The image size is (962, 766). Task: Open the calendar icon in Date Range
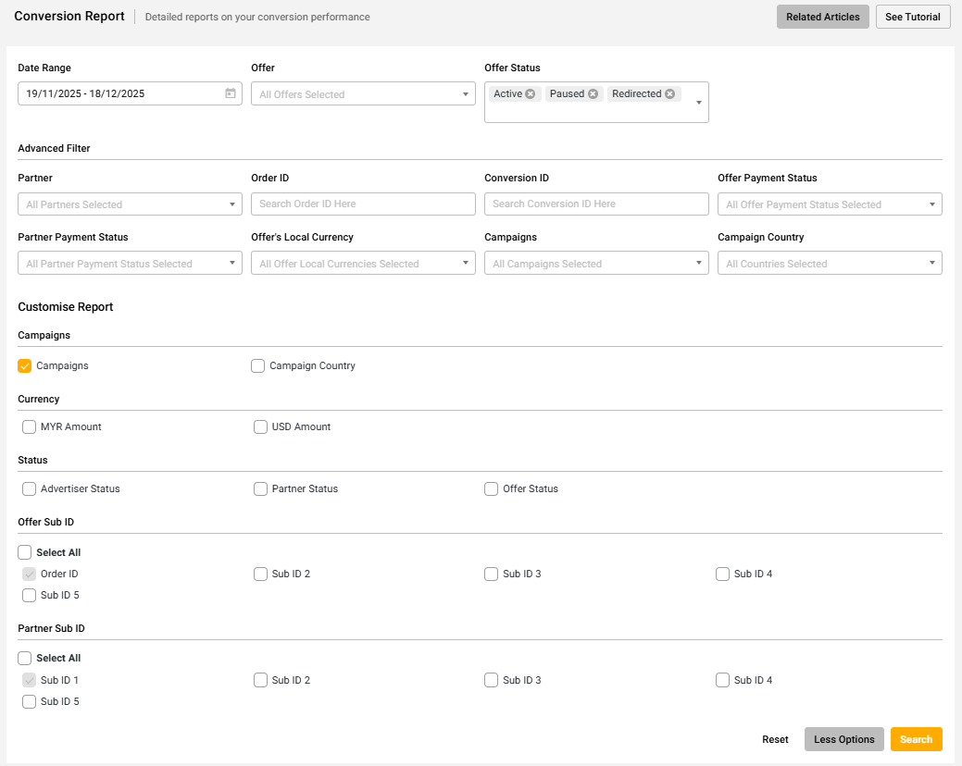click(x=230, y=93)
